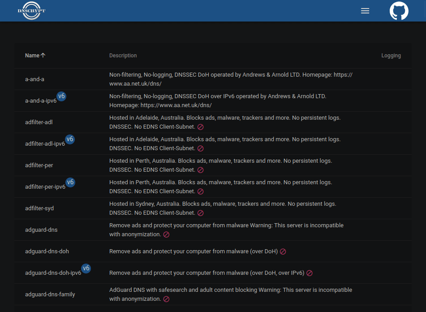The image size is (426, 312).
Task: Open the hamburger menu
Action: pyautogui.click(x=365, y=11)
